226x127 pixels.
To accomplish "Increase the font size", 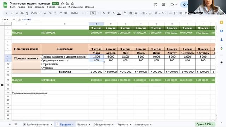I will [x=98, y=13].
